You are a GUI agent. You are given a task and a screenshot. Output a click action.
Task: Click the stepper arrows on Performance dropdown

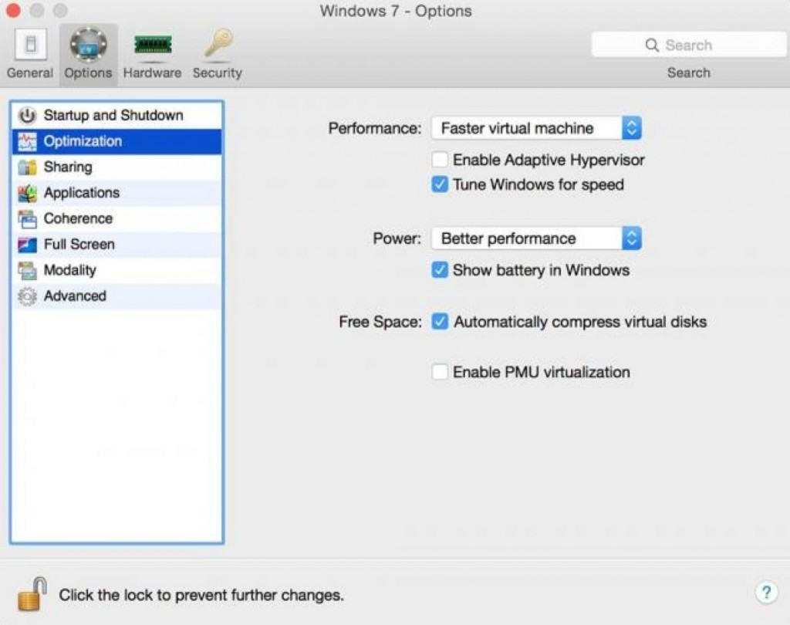tap(632, 128)
